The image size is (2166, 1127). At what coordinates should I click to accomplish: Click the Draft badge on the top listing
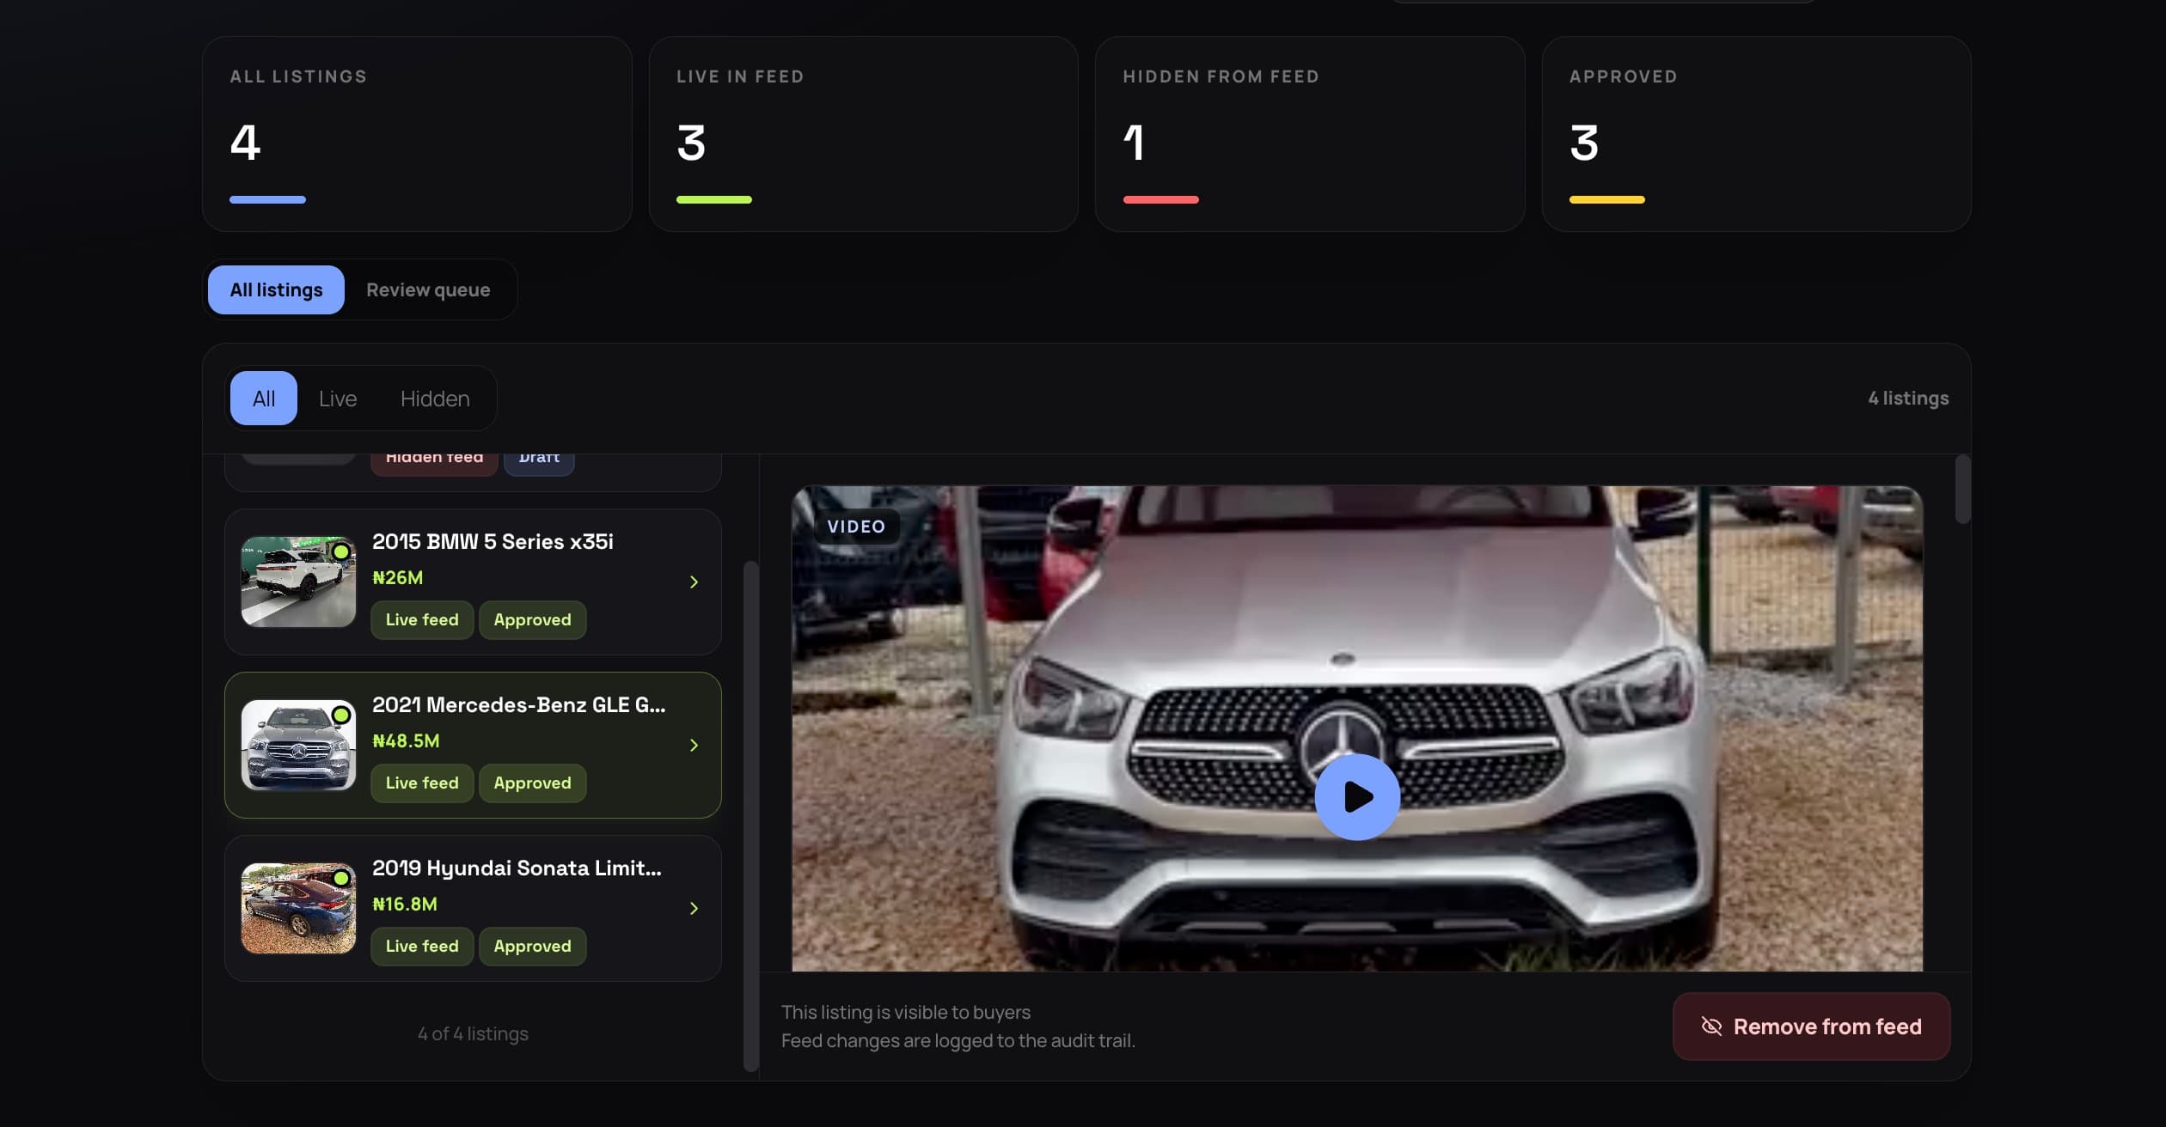point(539,463)
